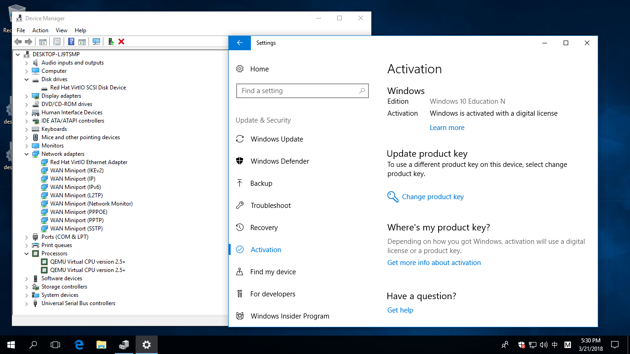Expand the Keyboards node
The width and height of the screenshot is (630, 354).
27,129
